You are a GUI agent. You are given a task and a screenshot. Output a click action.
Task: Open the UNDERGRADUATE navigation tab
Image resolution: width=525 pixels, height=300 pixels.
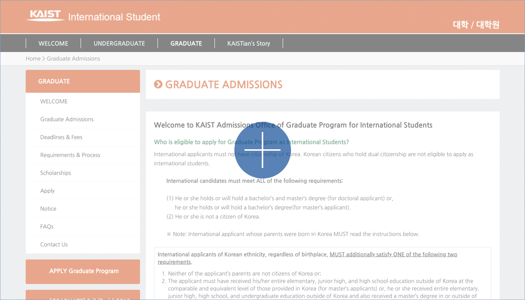[x=119, y=43]
